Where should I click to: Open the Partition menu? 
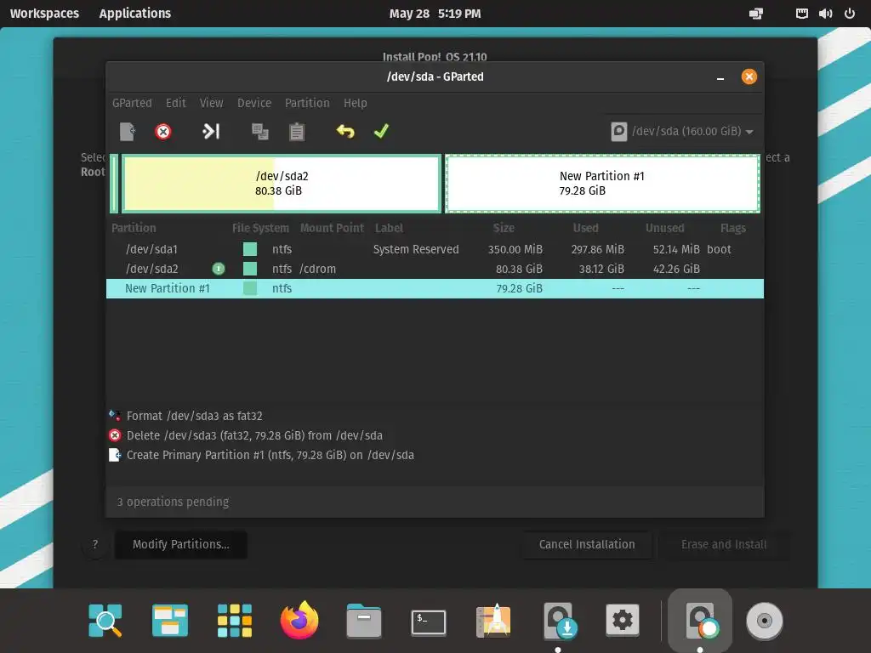[306, 103]
